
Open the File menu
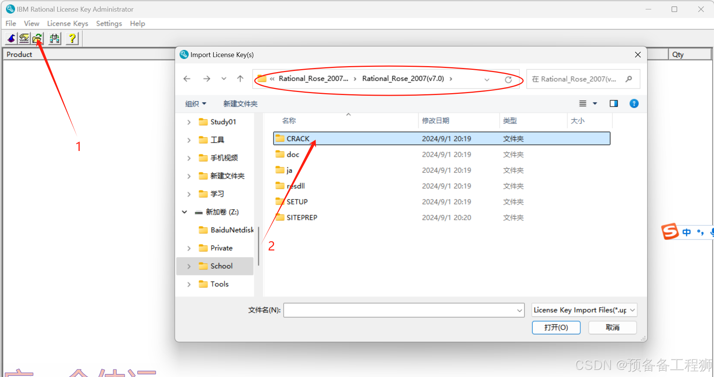tap(11, 23)
